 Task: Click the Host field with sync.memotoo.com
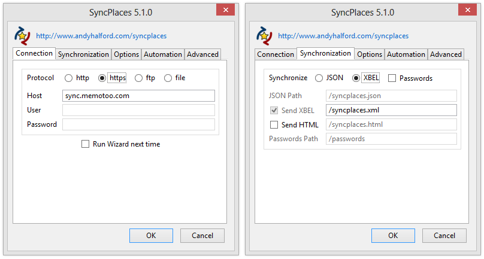[138, 96]
